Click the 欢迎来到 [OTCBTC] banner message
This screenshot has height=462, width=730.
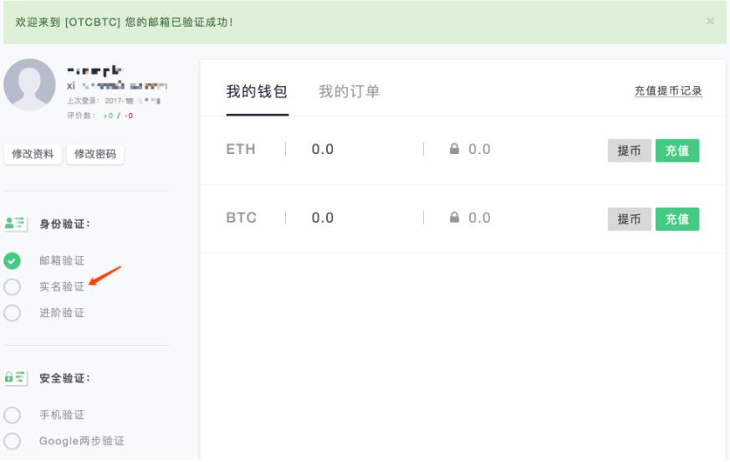click(x=124, y=22)
